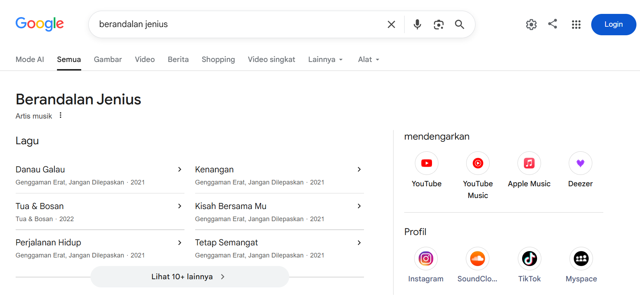Click the share icon in the header
640x307 pixels.
click(553, 24)
